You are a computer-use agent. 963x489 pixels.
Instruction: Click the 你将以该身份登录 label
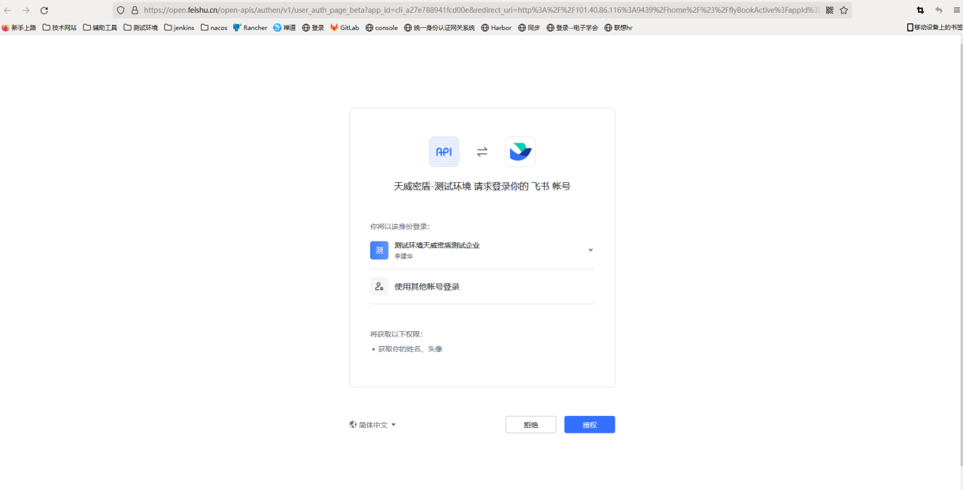[400, 226]
